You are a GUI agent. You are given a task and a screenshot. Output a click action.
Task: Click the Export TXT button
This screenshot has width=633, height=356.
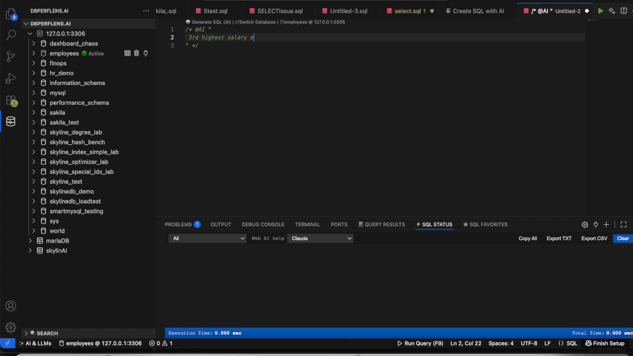[559, 239]
